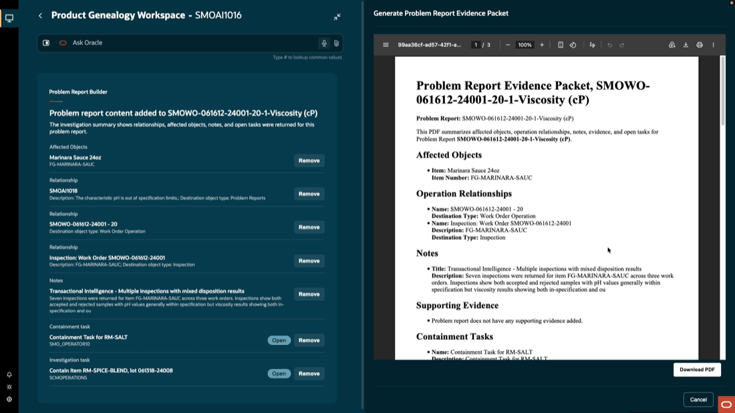Attach a file with the paperclip icon
This screenshot has width=735, height=413.
pyautogui.click(x=336, y=43)
